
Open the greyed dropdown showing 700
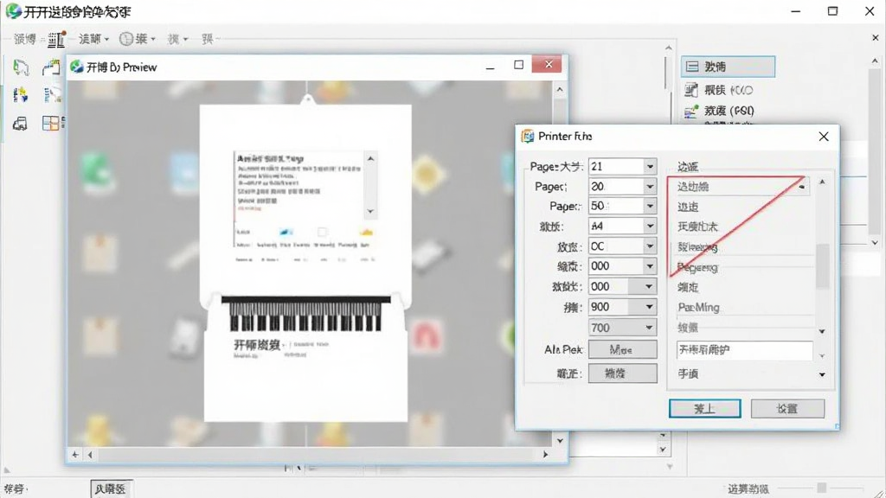tap(649, 328)
